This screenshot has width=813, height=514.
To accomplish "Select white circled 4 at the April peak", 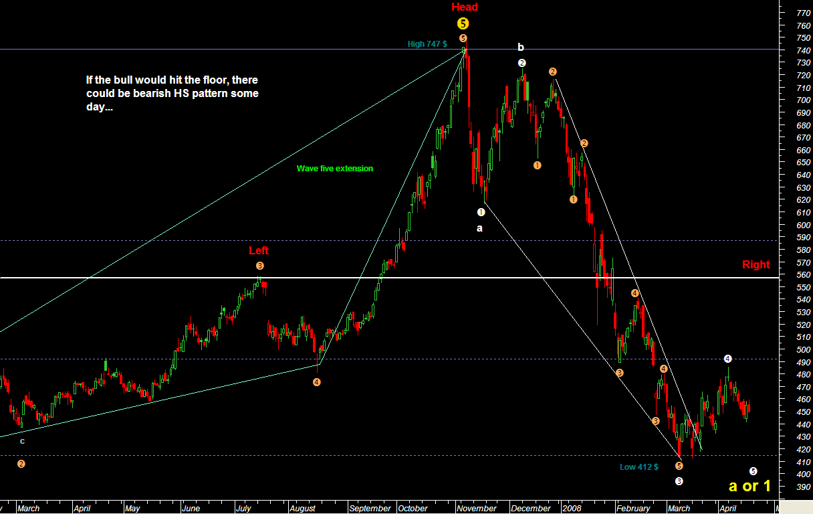I will click(x=728, y=359).
